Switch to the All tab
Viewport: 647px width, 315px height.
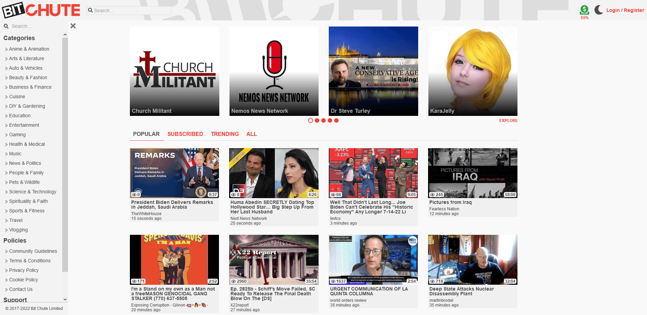[252, 134]
